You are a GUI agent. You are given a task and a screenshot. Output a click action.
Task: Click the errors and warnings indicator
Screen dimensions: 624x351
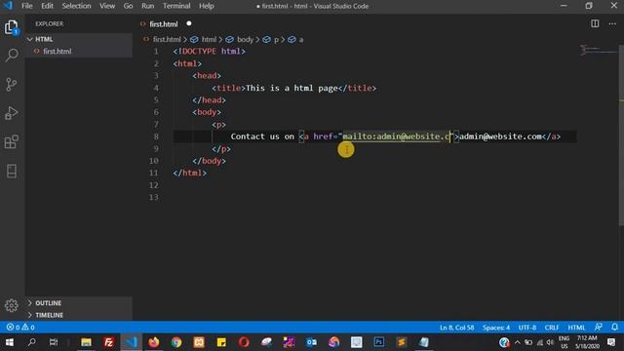click(x=20, y=328)
